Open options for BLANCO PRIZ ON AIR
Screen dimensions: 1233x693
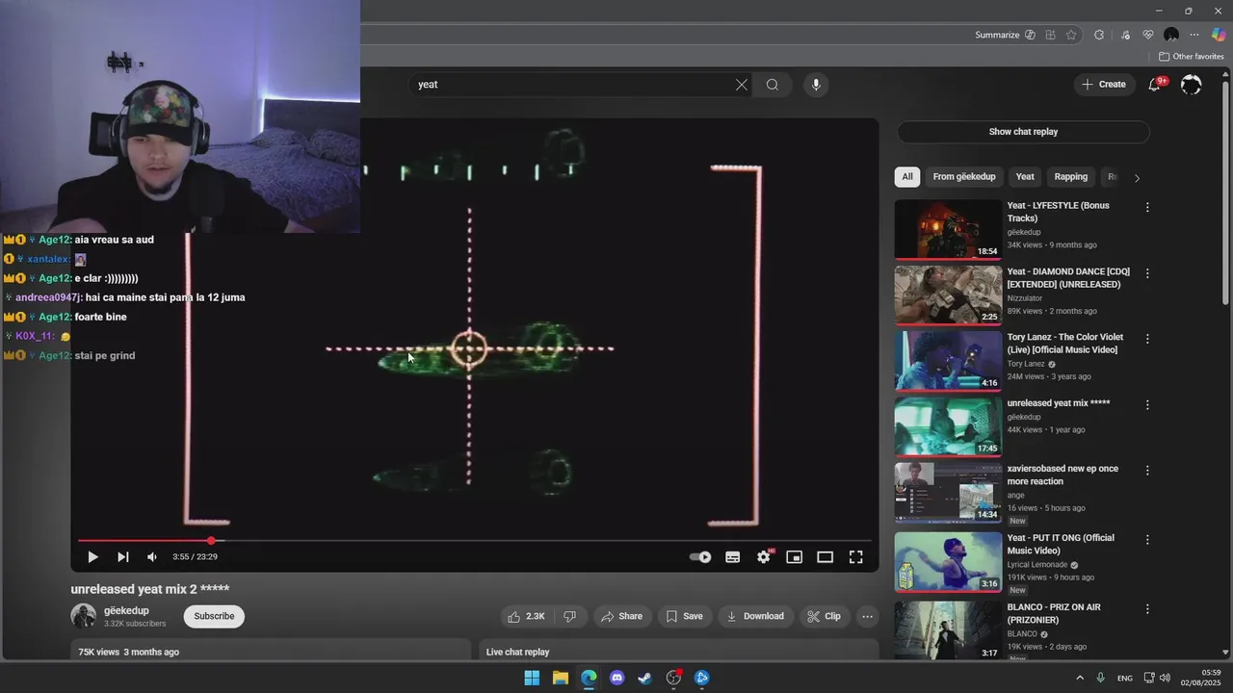[x=1147, y=609]
